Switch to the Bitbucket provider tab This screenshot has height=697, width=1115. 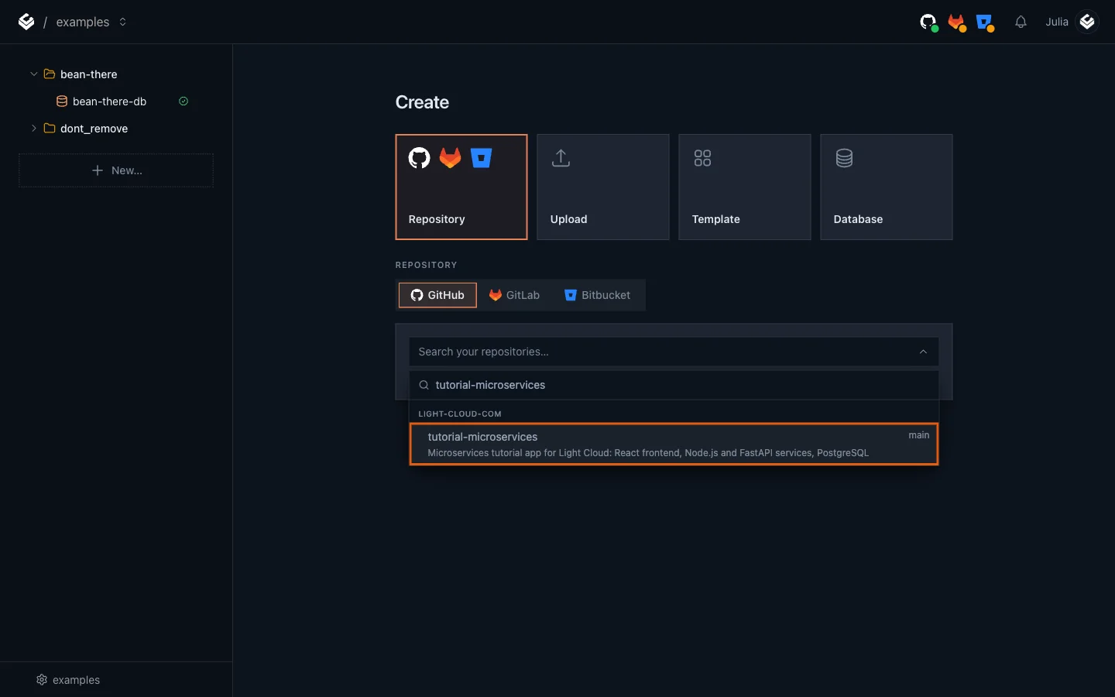pyautogui.click(x=598, y=295)
